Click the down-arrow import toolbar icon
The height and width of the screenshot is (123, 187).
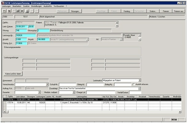tap(22, 11)
